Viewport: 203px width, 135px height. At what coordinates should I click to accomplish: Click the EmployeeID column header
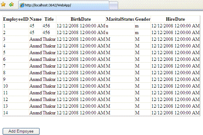[16, 19]
